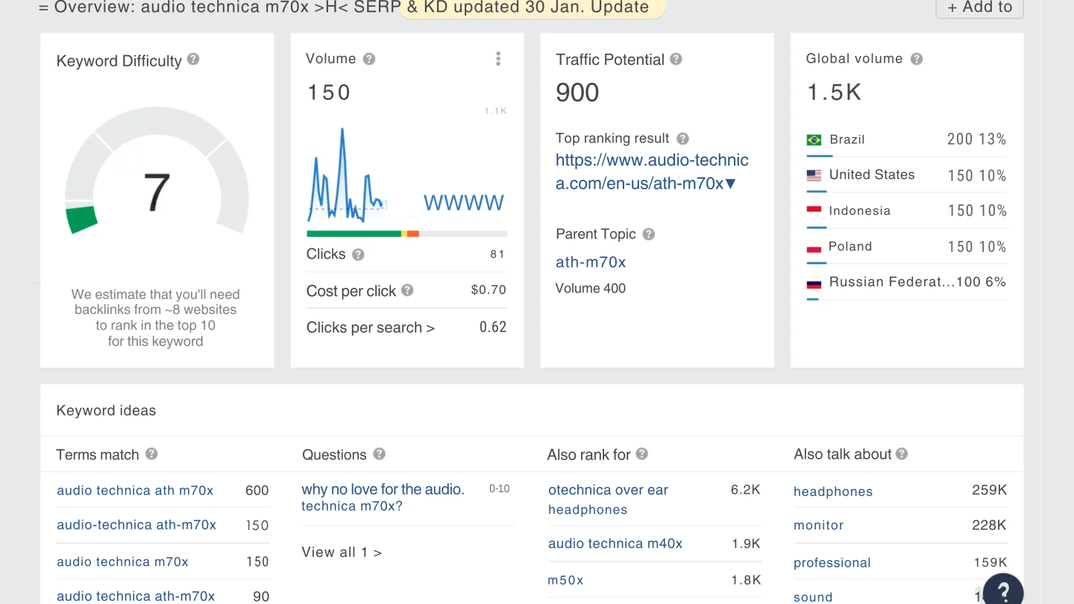Open keyword m50x
This screenshot has height=604, width=1074.
tap(565, 580)
